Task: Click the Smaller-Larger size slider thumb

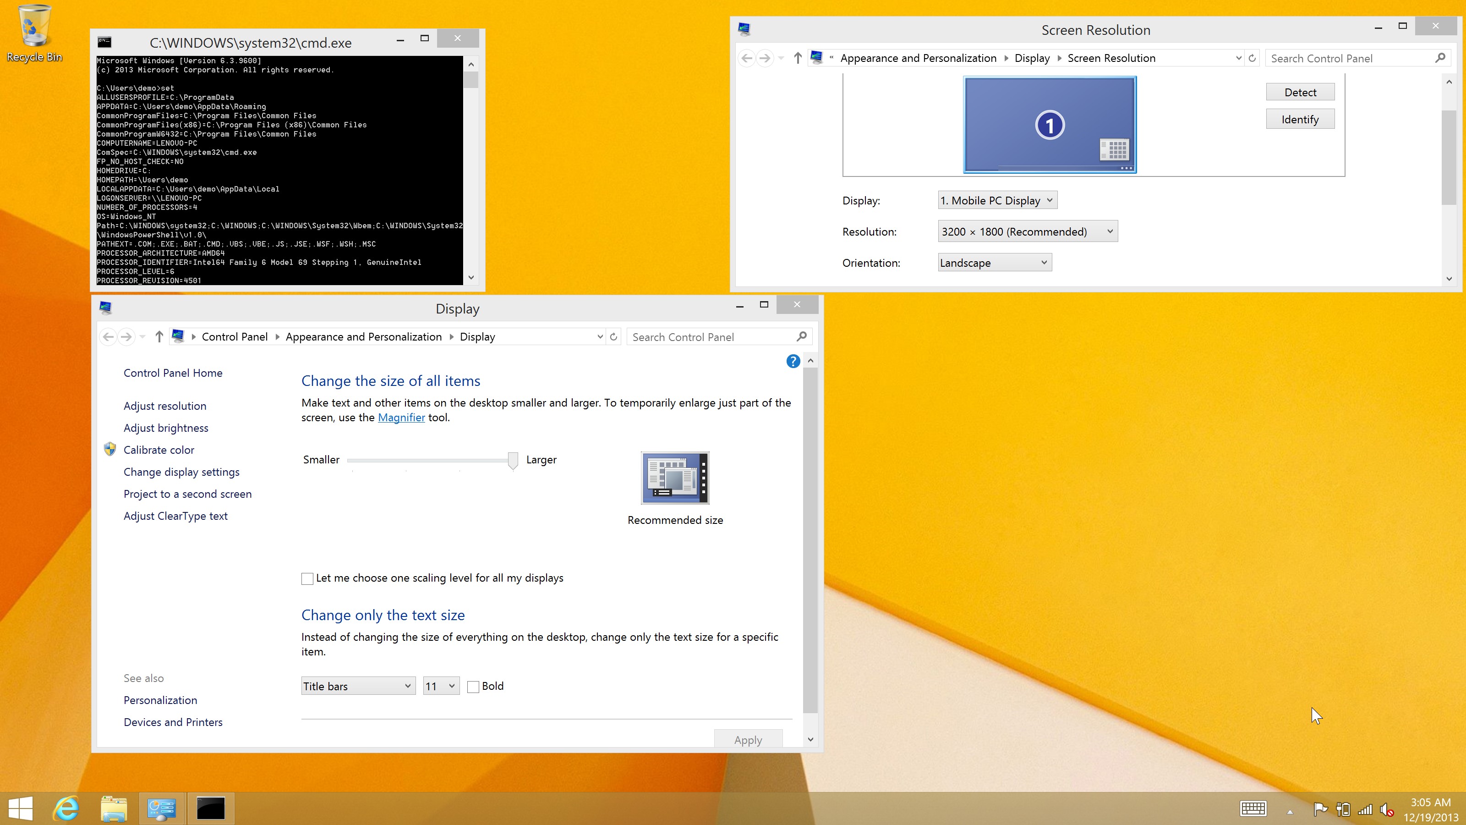Action: (513, 461)
